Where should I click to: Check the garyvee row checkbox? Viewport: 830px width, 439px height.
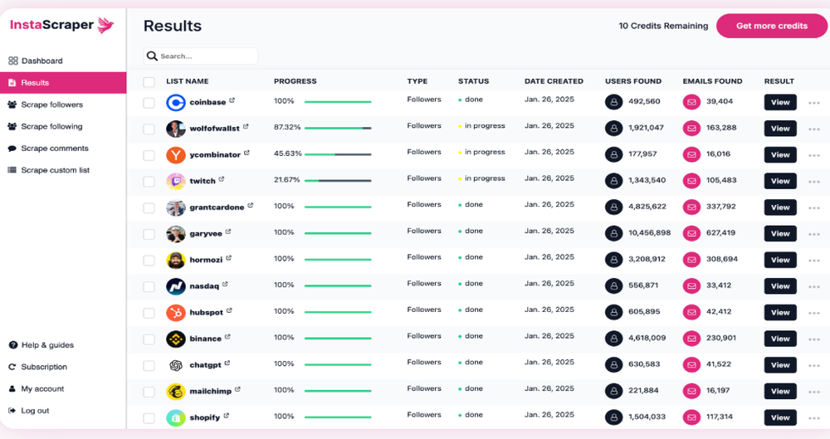(x=149, y=234)
